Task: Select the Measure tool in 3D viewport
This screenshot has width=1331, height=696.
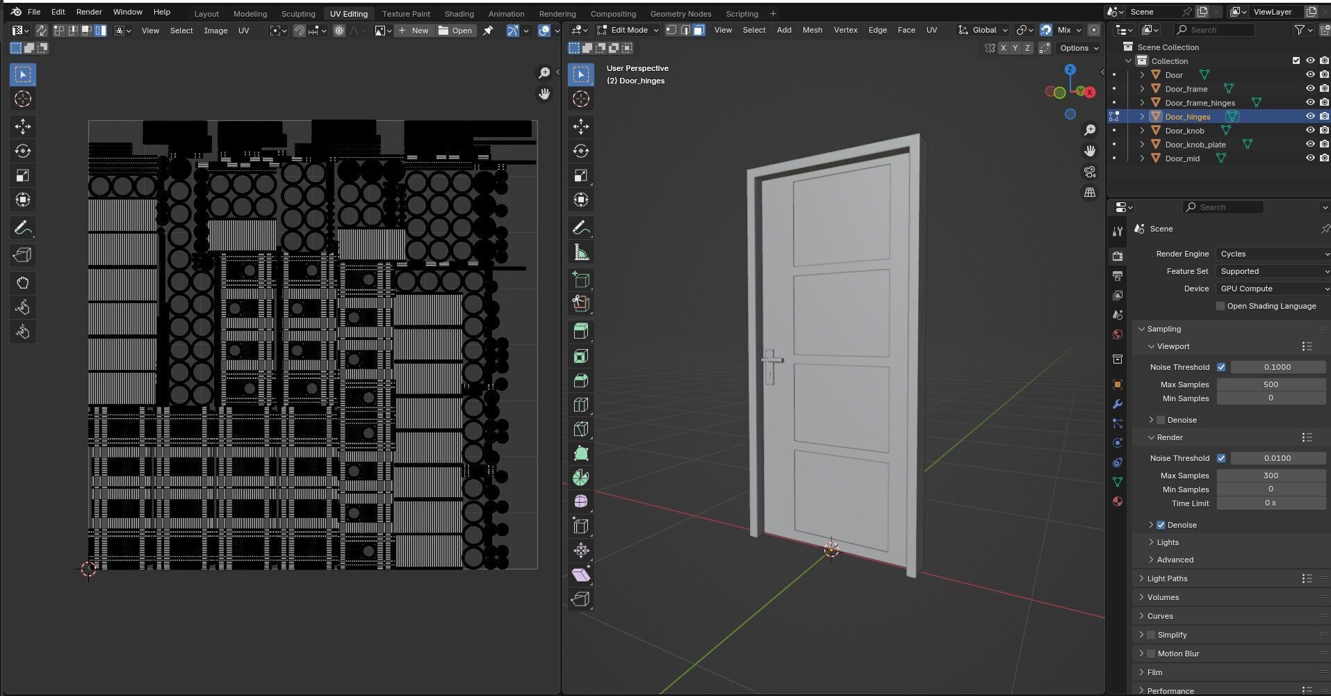Action: tap(581, 252)
